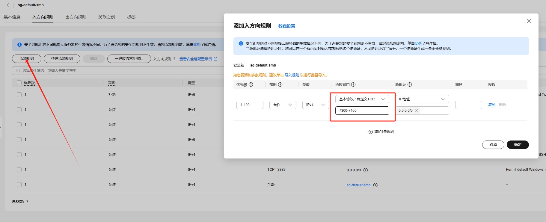This screenshot has height=222, width=546.
Task: Open the 基本协议 / 自定义TCP protocol dropdown
Action: pyautogui.click(x=362, y=99)
